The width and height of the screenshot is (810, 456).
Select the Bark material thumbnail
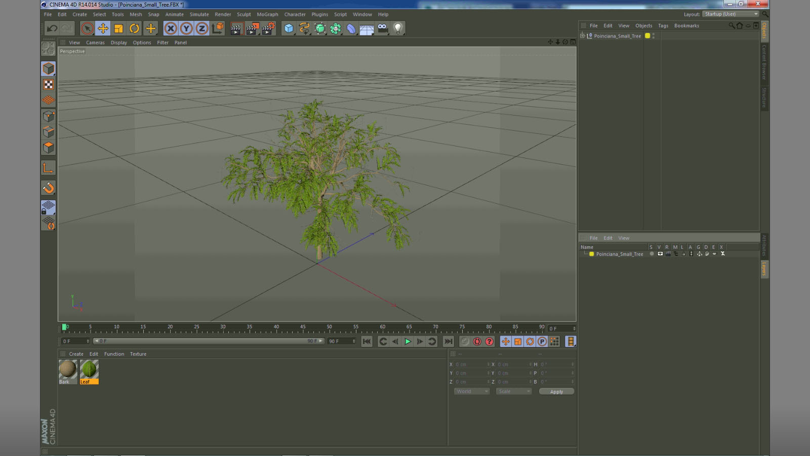(x=68, y=372)
